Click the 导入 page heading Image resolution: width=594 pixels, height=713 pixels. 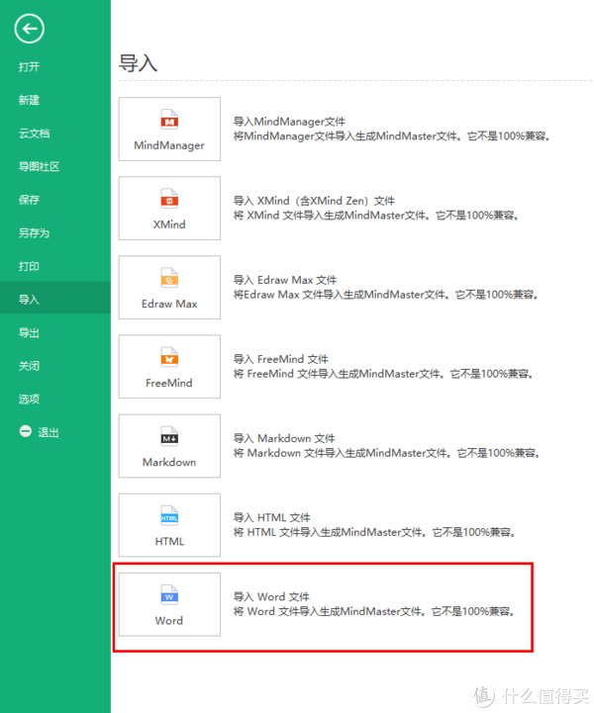pyautogui.click(x=138, y=62)
